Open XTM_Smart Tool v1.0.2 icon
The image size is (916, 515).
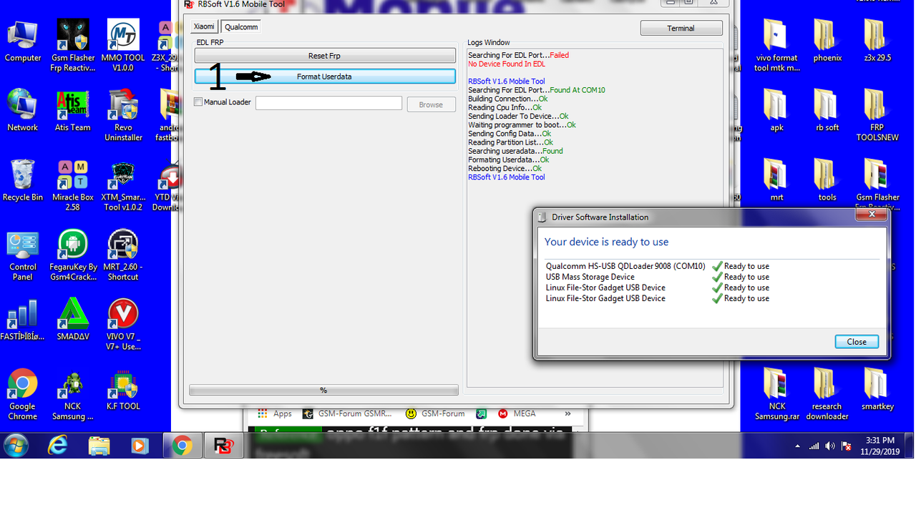pyautogui.click(x=123, y=185)
